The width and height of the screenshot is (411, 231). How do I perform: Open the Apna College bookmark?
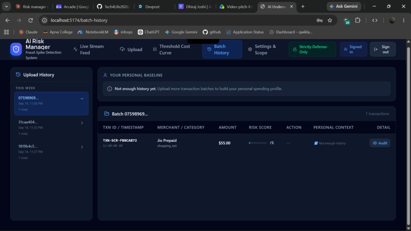(58, 32)
